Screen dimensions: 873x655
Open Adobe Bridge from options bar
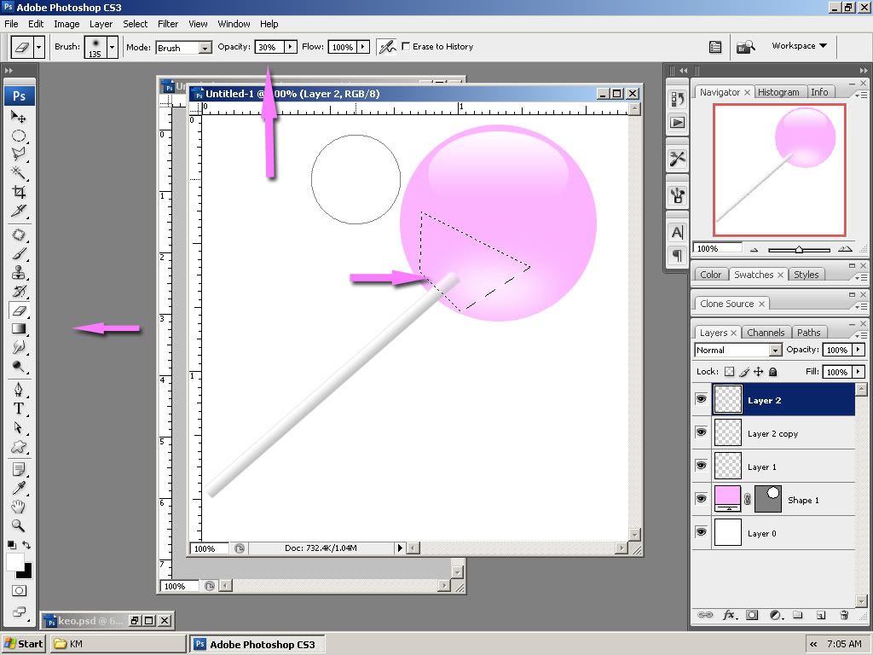pos(745,47)
